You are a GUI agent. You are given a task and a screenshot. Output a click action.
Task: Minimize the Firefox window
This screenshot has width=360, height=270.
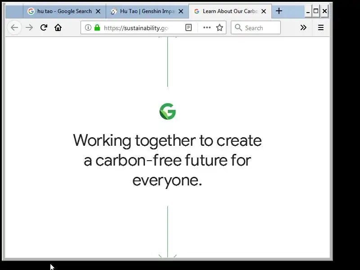(x=308, y=12)
